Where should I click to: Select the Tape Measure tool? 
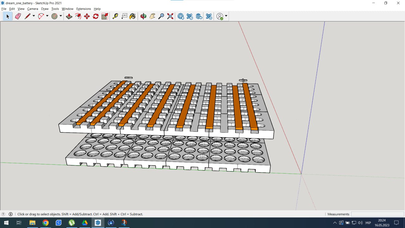click(x=115, y=16)
